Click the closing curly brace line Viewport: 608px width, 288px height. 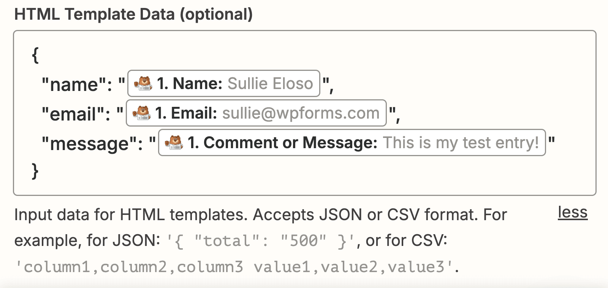(35, 171)
